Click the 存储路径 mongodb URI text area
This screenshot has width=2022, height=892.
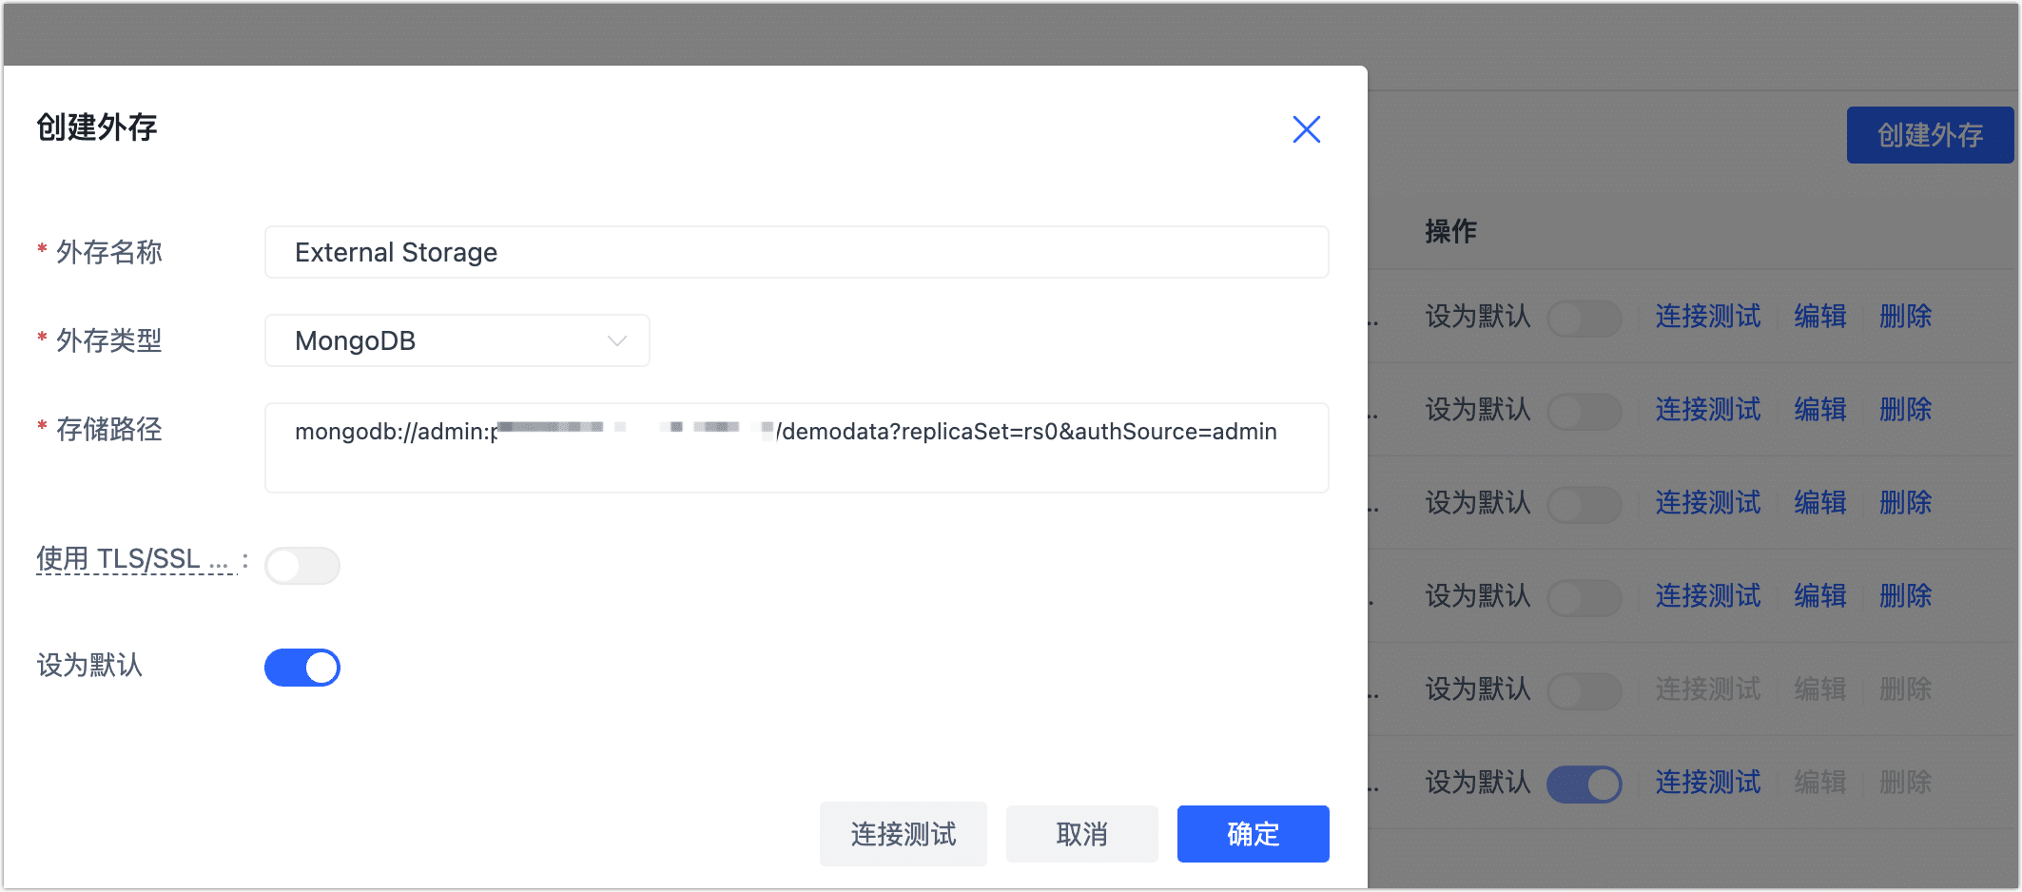(x=797, y=447)
